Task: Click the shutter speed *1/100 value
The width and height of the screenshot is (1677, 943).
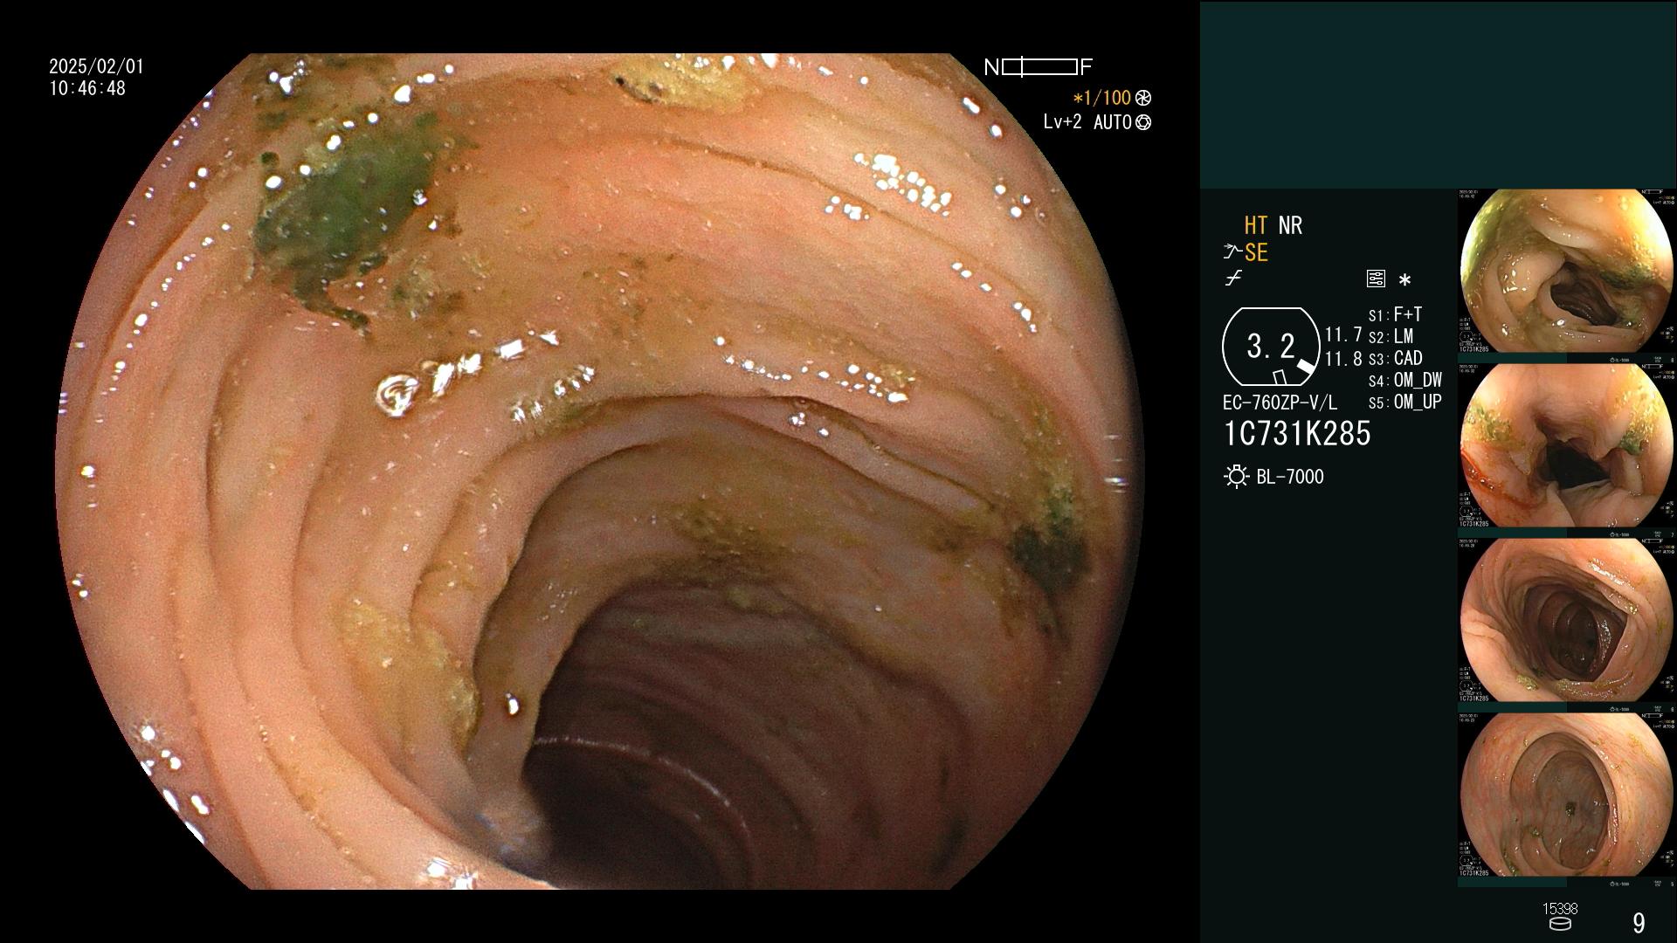Action: (1101, 99)
